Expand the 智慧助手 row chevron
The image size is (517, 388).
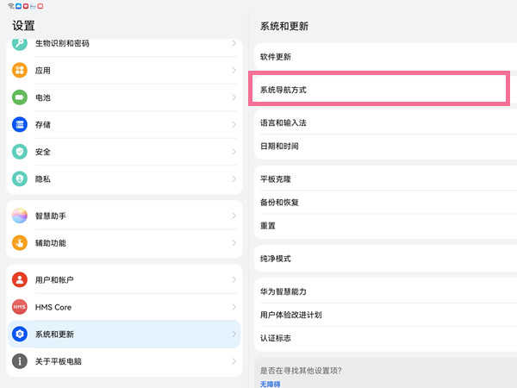234,216
